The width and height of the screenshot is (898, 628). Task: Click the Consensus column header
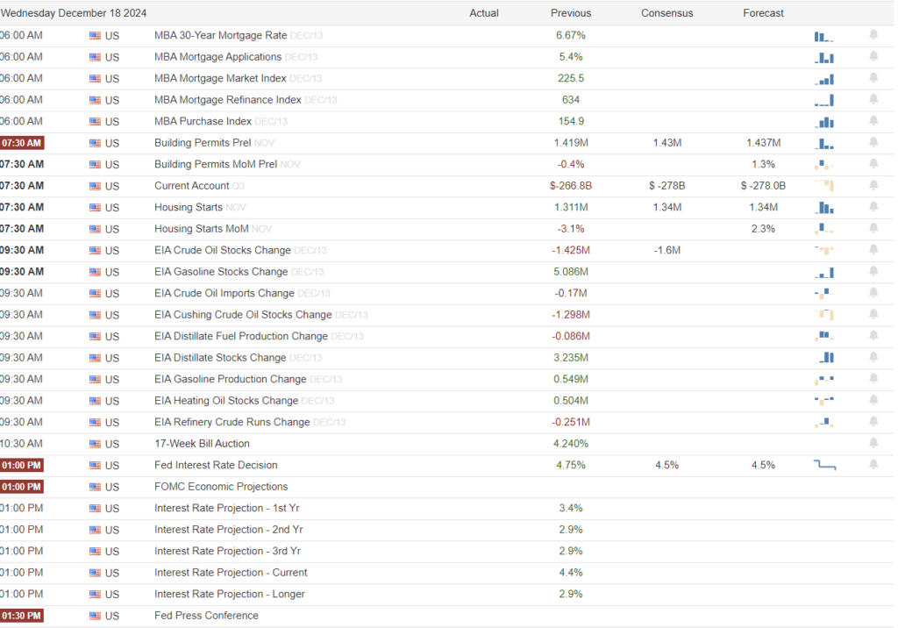(667, 12)
